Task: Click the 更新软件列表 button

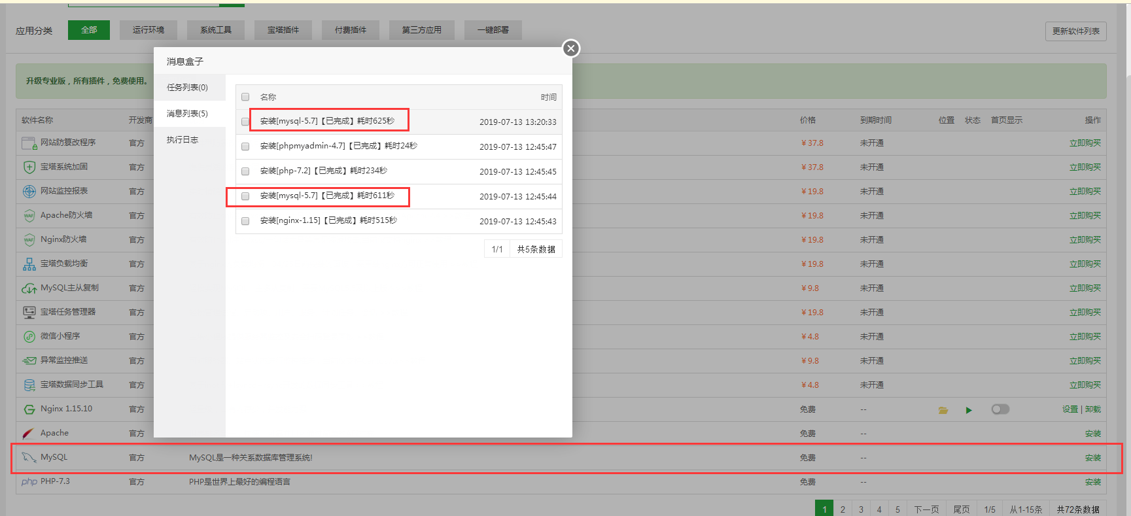Action: tap(1076, 31)
